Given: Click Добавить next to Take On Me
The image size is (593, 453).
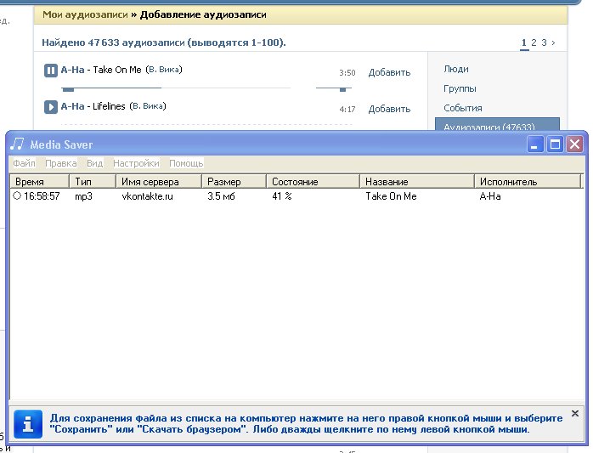Looking at the screenshot, I should (x=389, y=73).
